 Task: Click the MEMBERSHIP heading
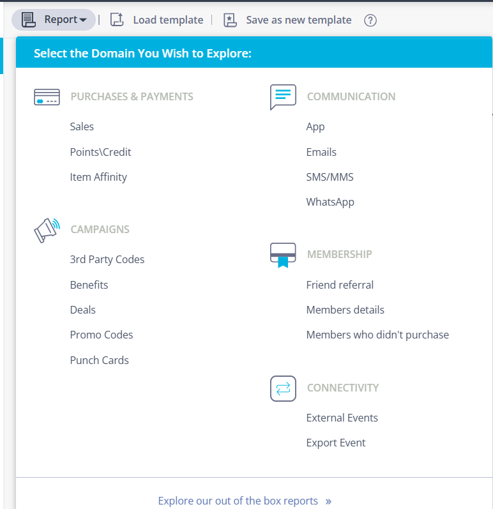tap(340, 254)
